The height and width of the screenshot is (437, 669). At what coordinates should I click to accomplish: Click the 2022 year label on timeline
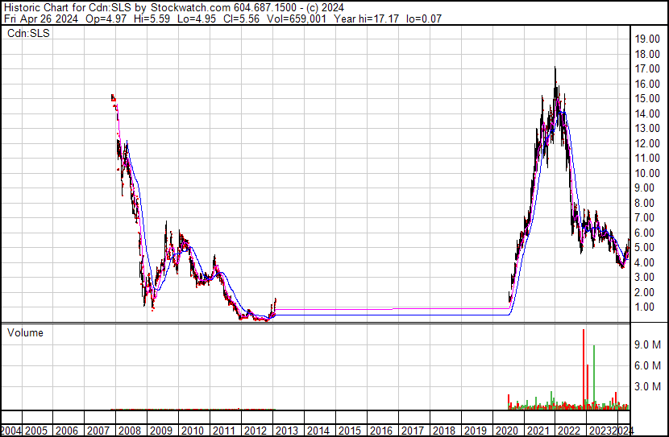coord(570,431)
